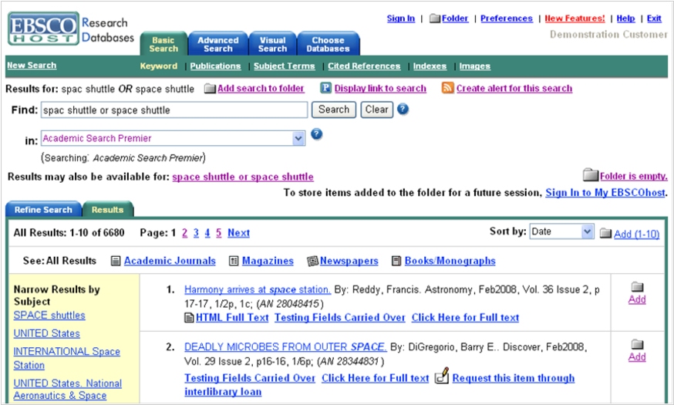This screenshot has height=405, width=674.
Task: Click folder icon for Deadly Microbes article
Action: pos(637,345)
